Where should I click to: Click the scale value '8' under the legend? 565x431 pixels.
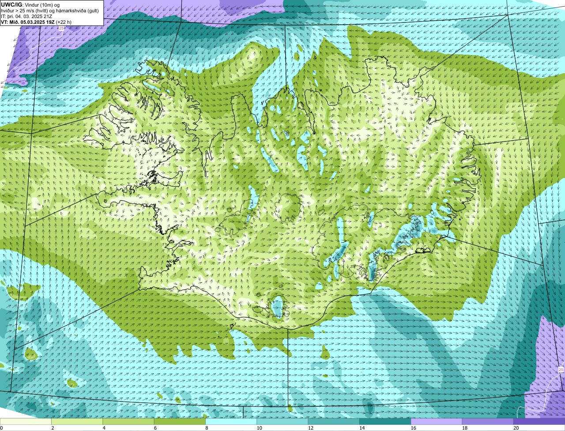pyautogui.click(x=207, y=428)
